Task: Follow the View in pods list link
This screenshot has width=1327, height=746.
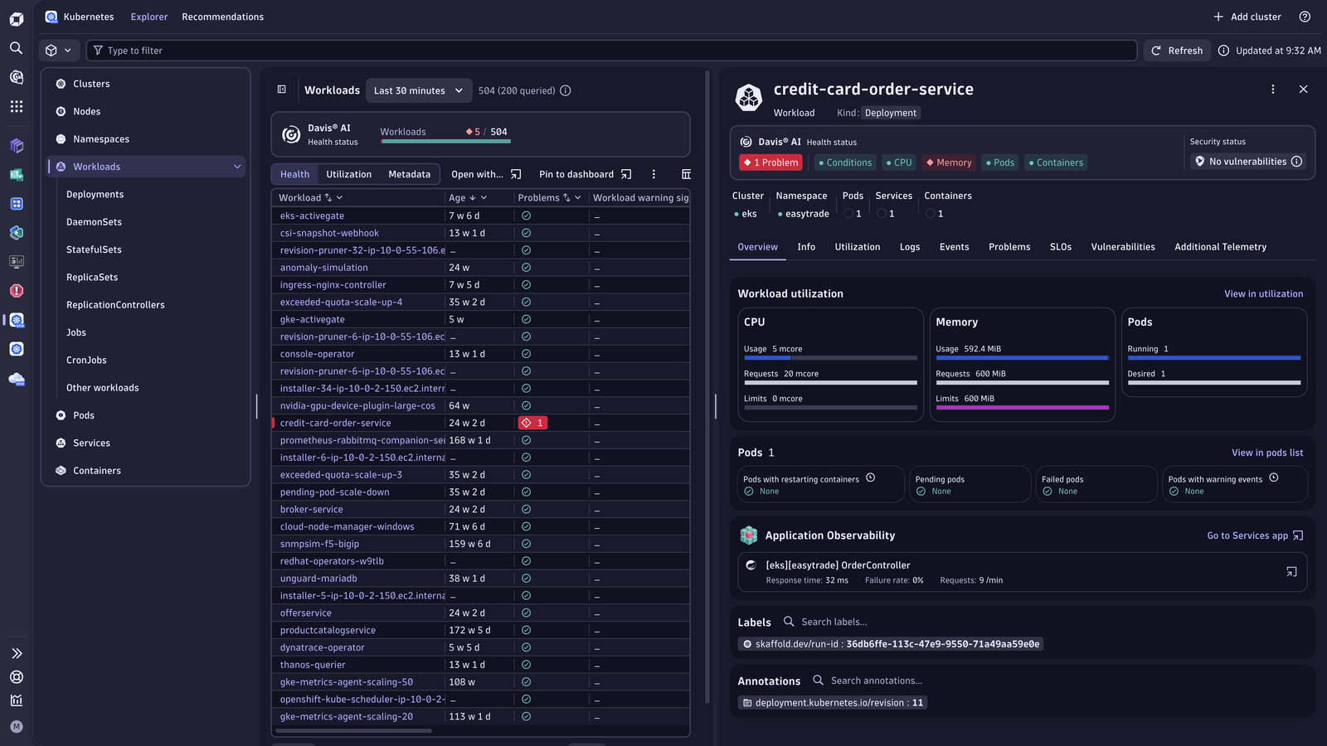Action: point(1267,453)
